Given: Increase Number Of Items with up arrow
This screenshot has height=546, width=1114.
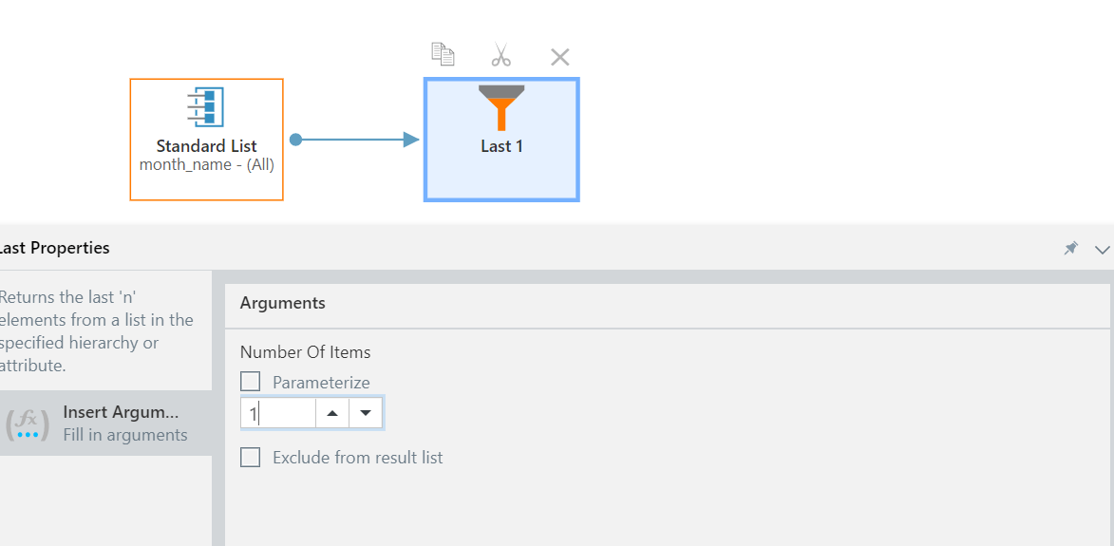Looking at the screenshot, I should click(332, 413).
